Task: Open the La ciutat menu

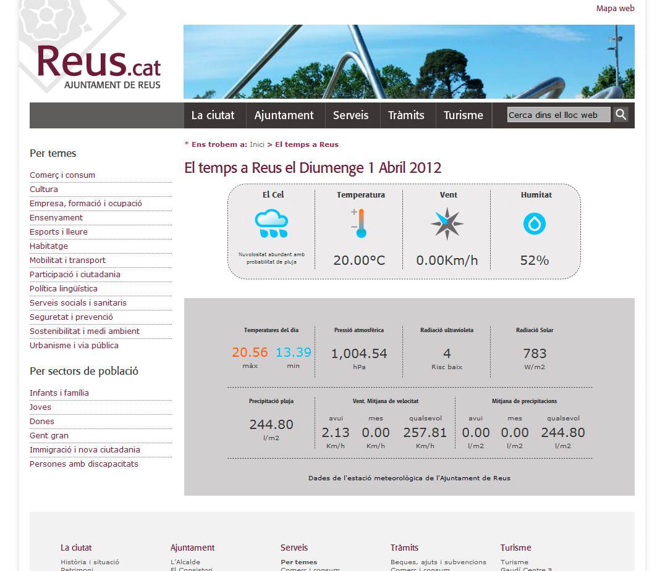Action: (213, 115)
